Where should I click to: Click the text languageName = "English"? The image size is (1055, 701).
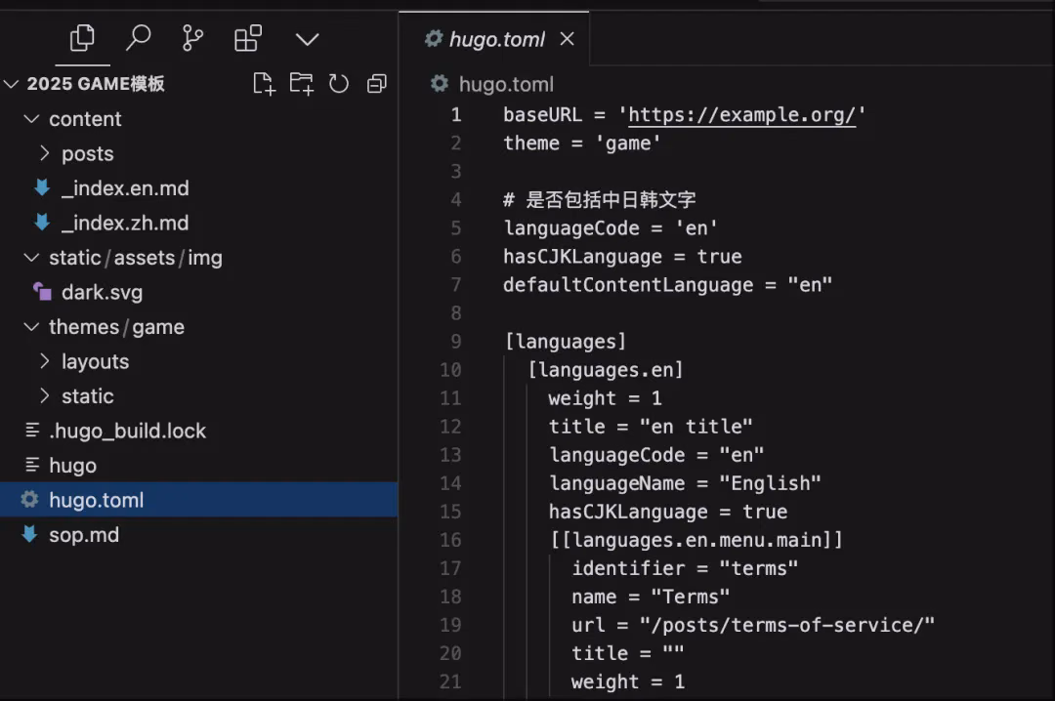click(685, 483)
